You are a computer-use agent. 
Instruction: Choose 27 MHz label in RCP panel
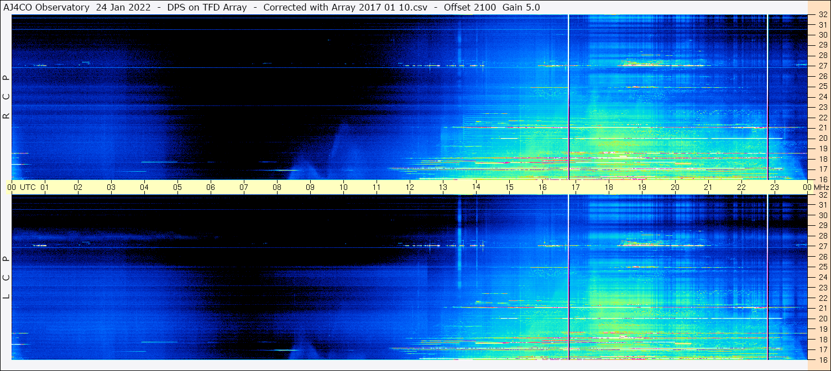[x=822, y=66]
